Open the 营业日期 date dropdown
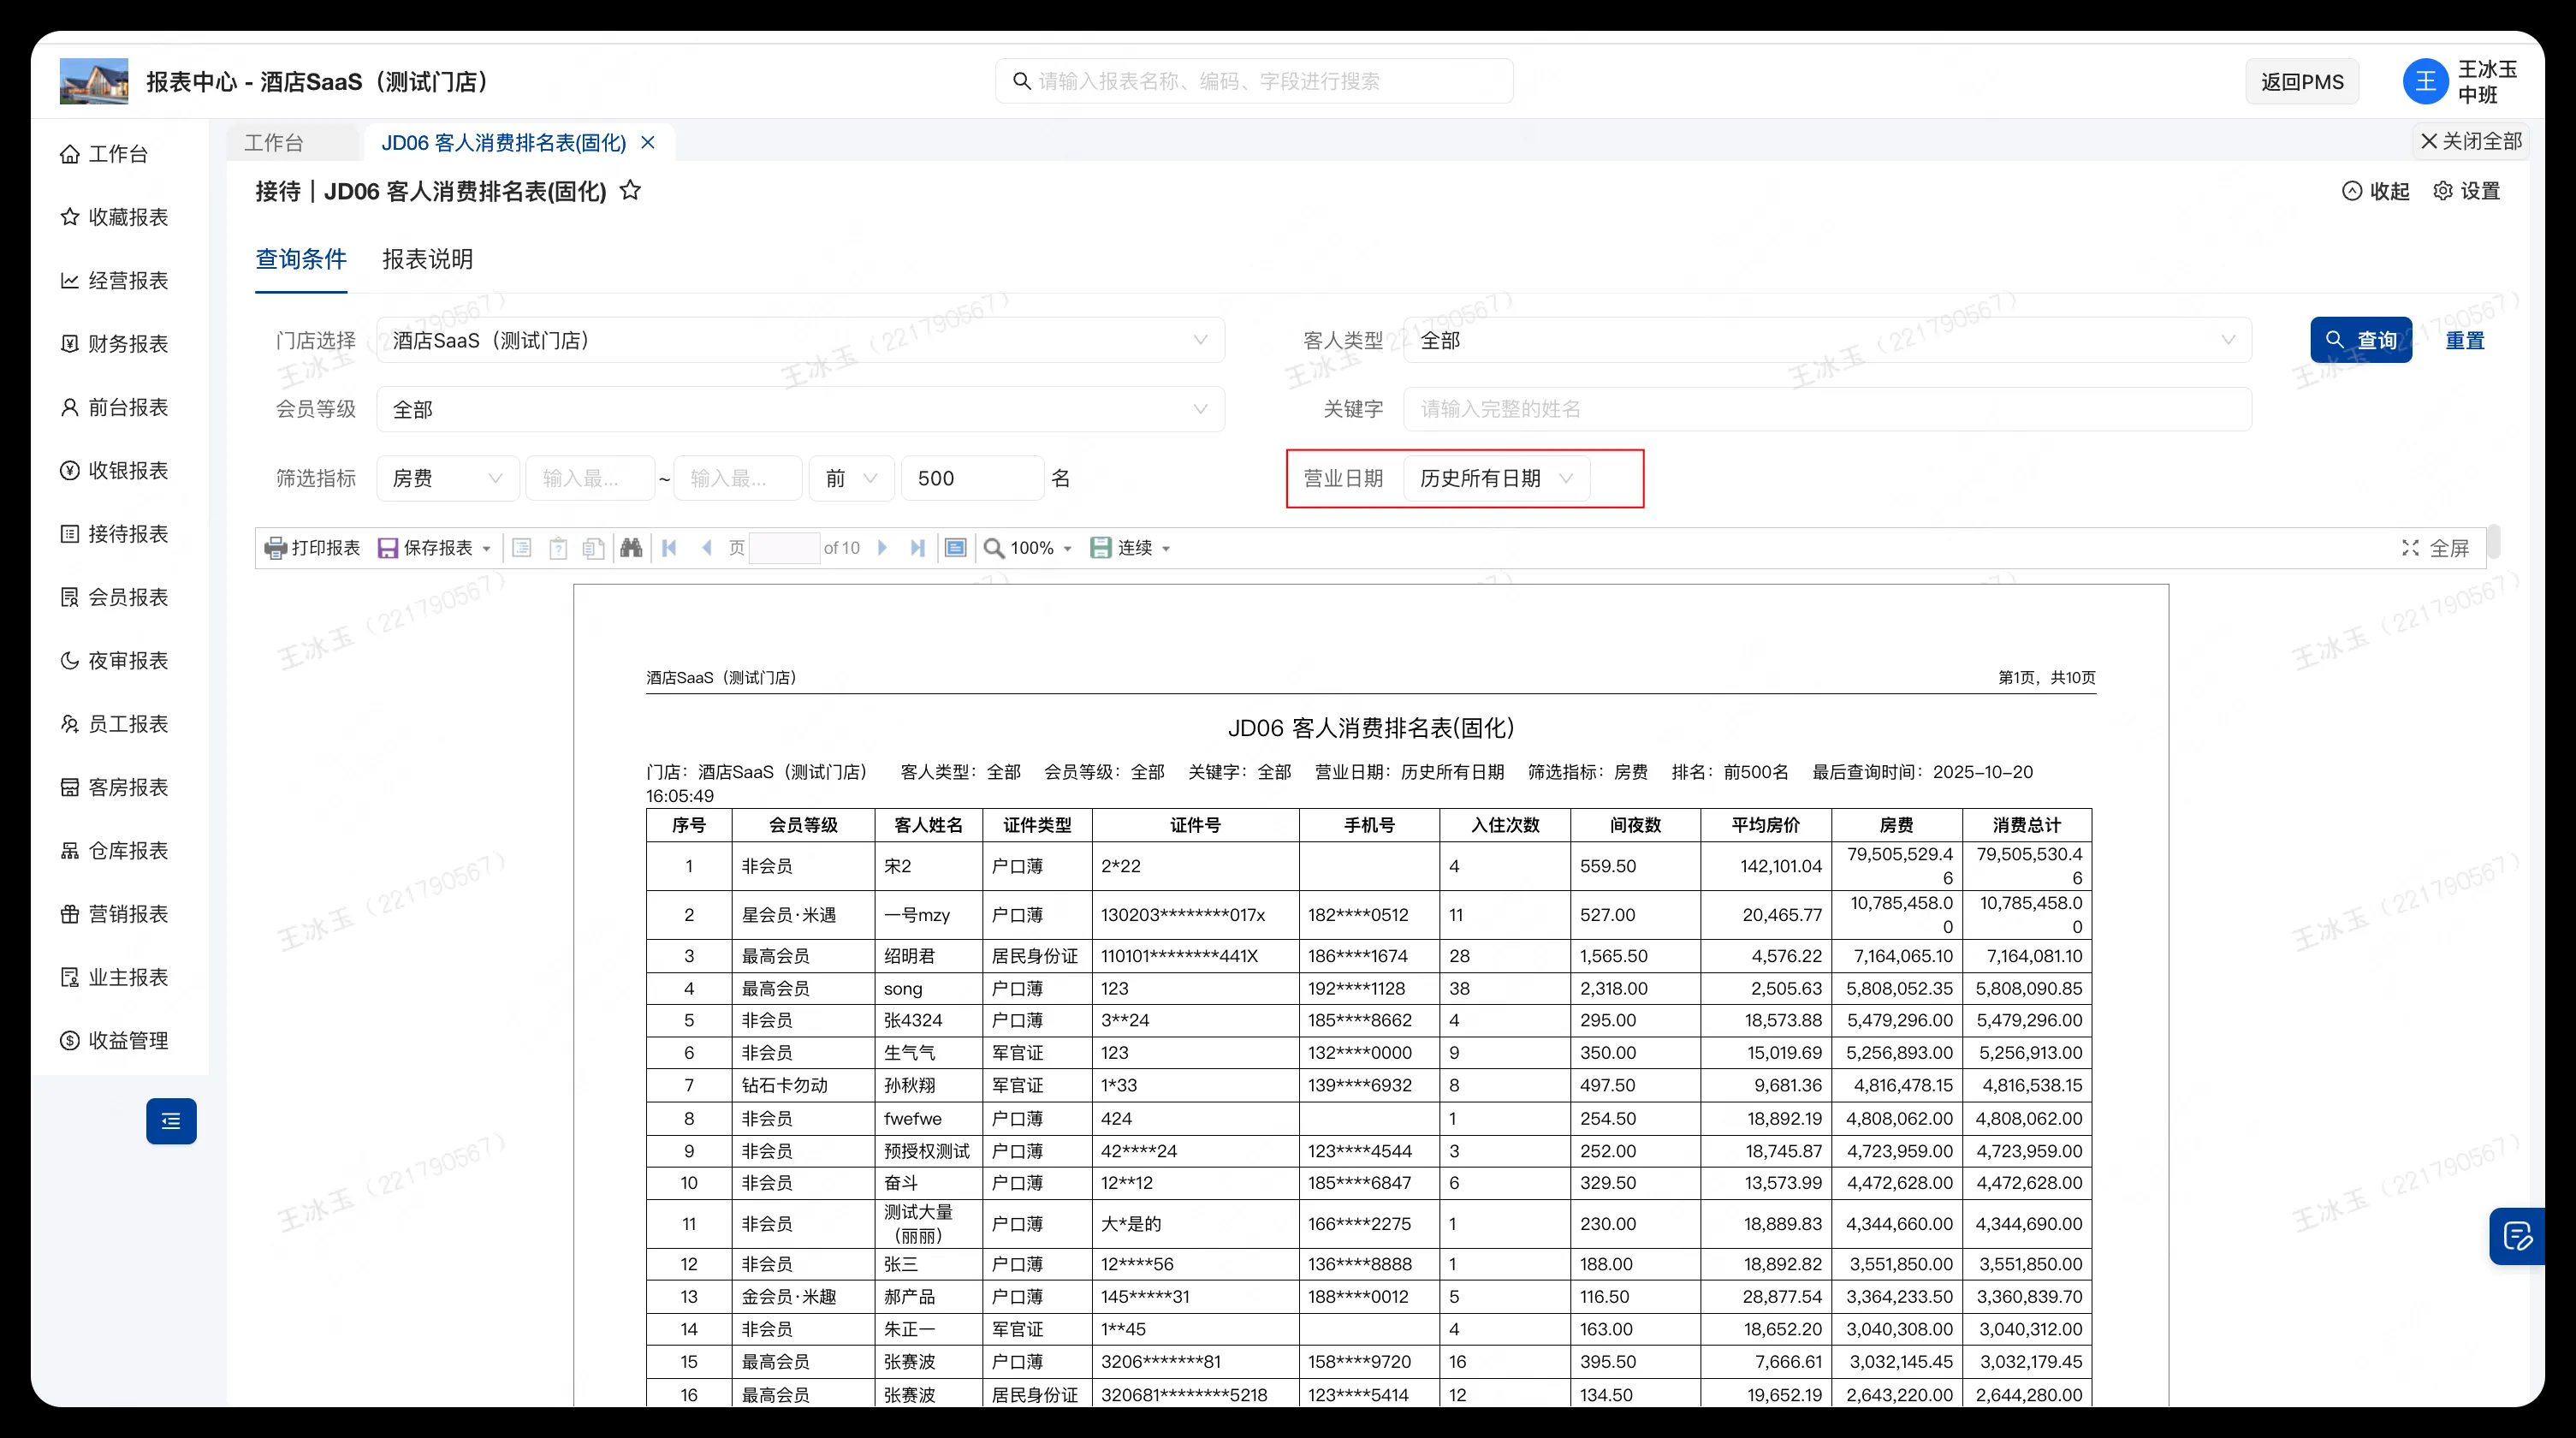Viewport: 2576px width, 1438px height. click(1495, 478)
